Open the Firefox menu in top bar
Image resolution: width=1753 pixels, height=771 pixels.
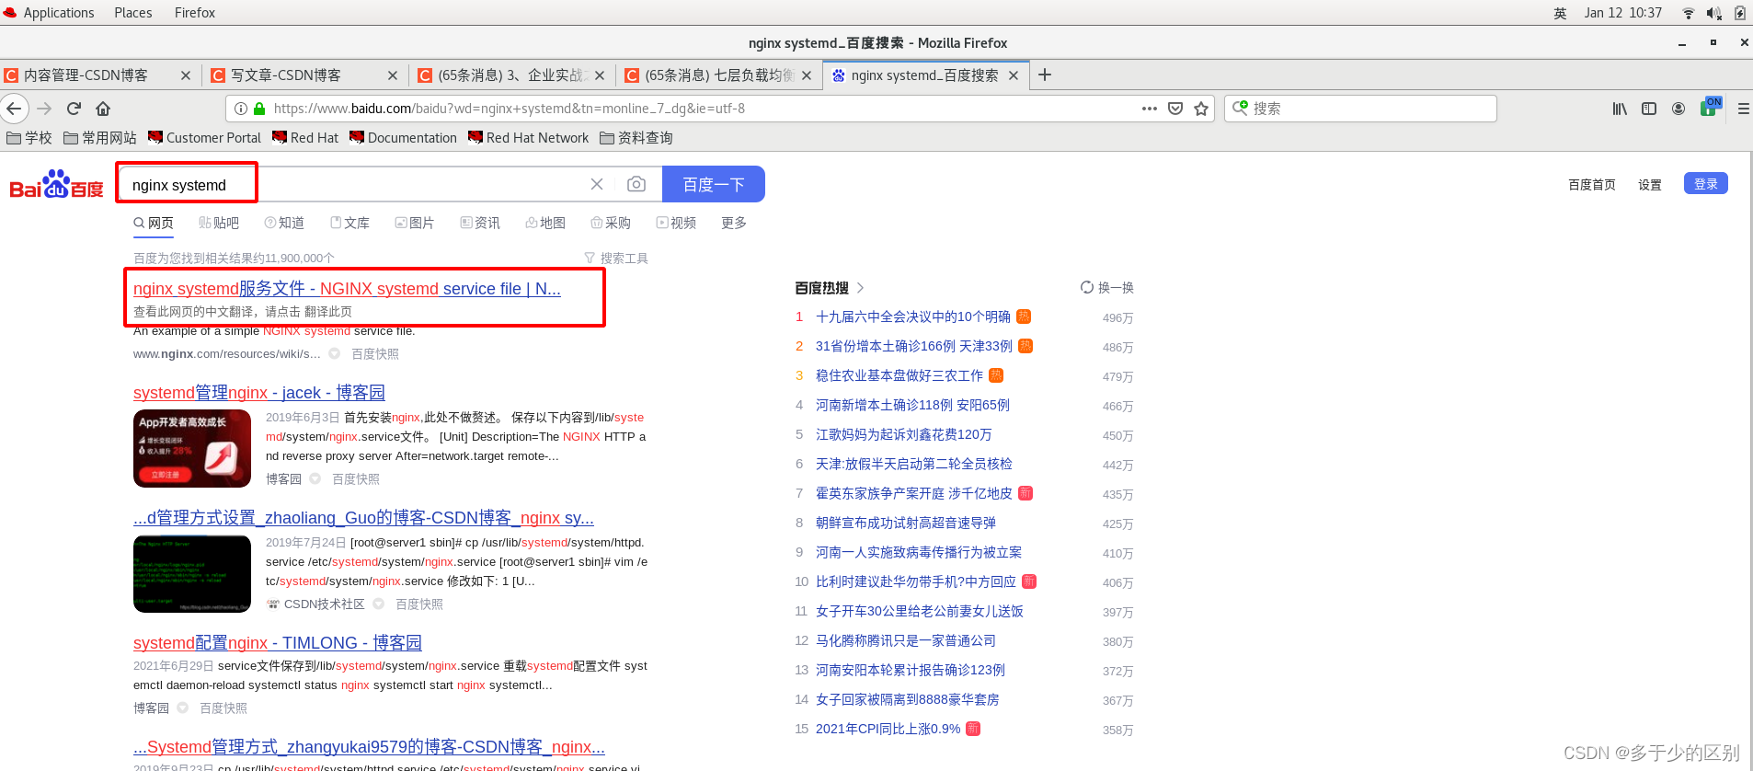tap(195, 13)
